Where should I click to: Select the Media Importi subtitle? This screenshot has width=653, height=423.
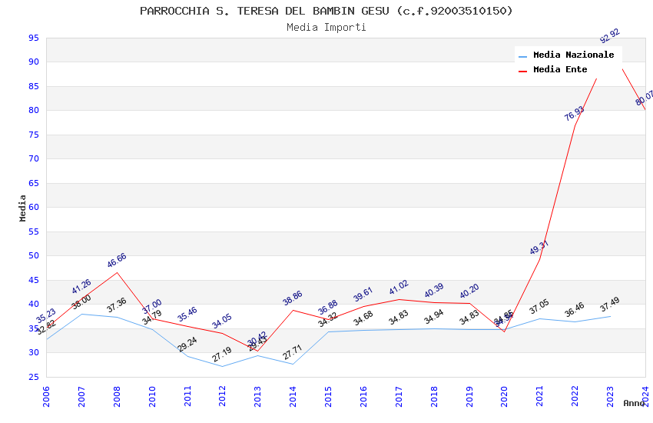click(x=326, y=27)
